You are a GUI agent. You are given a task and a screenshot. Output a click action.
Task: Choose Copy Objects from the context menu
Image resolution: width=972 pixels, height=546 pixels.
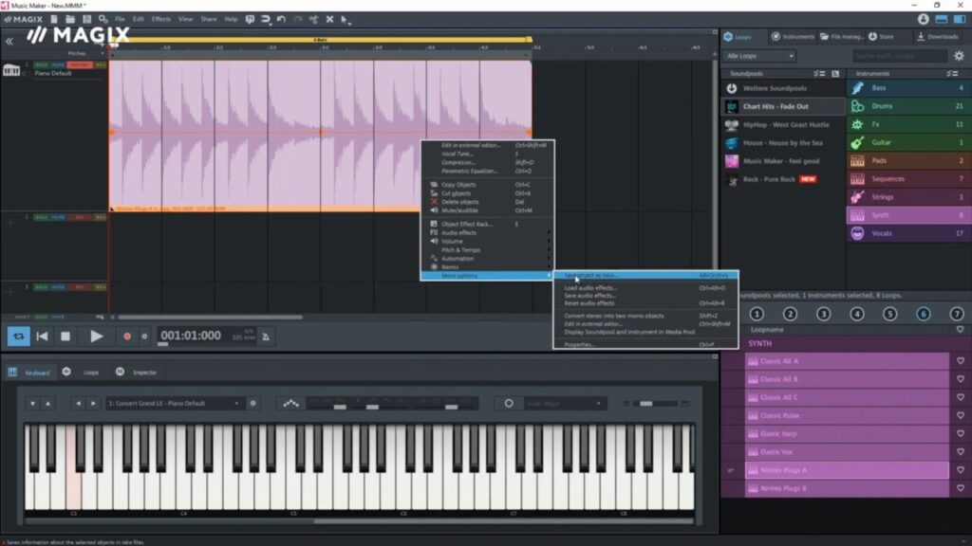(x=487, y=185)
